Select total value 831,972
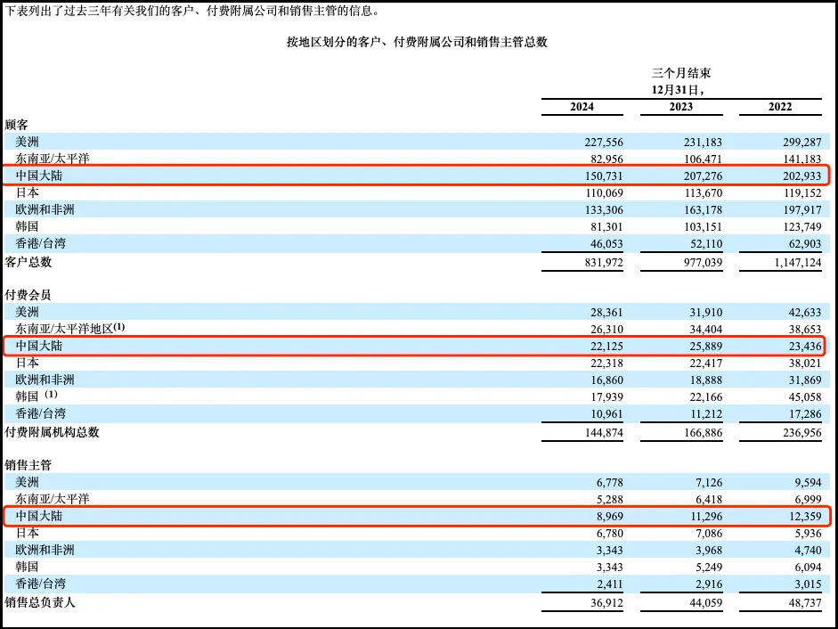 (604, 263)
